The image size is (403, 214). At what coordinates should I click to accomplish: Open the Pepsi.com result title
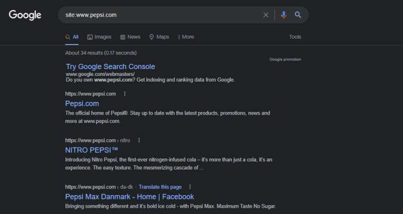click(82, 104)
